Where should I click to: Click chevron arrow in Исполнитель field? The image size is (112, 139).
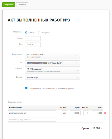77,56
